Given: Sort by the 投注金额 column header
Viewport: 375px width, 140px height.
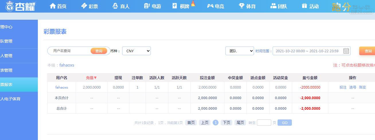Looking at the screenshot, I should [x=207, y=78].
